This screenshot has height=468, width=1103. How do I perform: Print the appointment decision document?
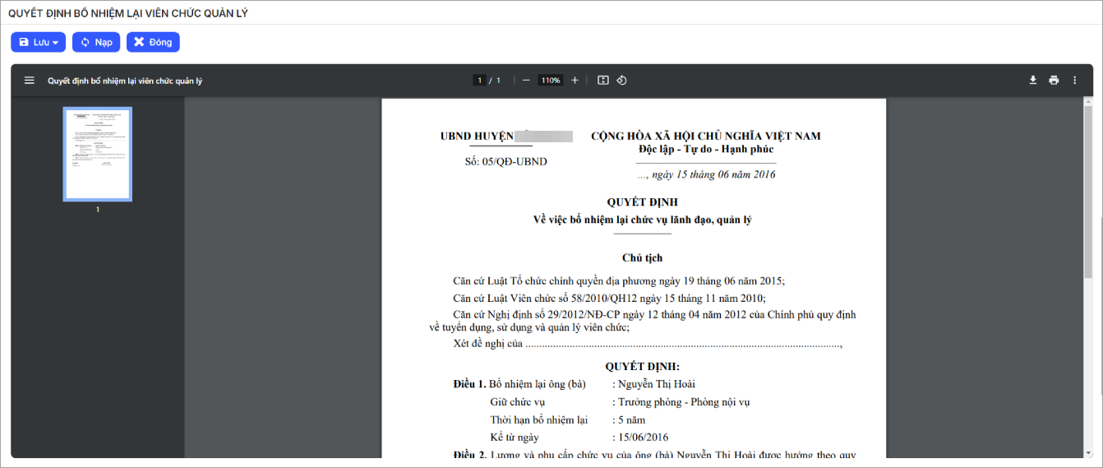[1054, 81]
